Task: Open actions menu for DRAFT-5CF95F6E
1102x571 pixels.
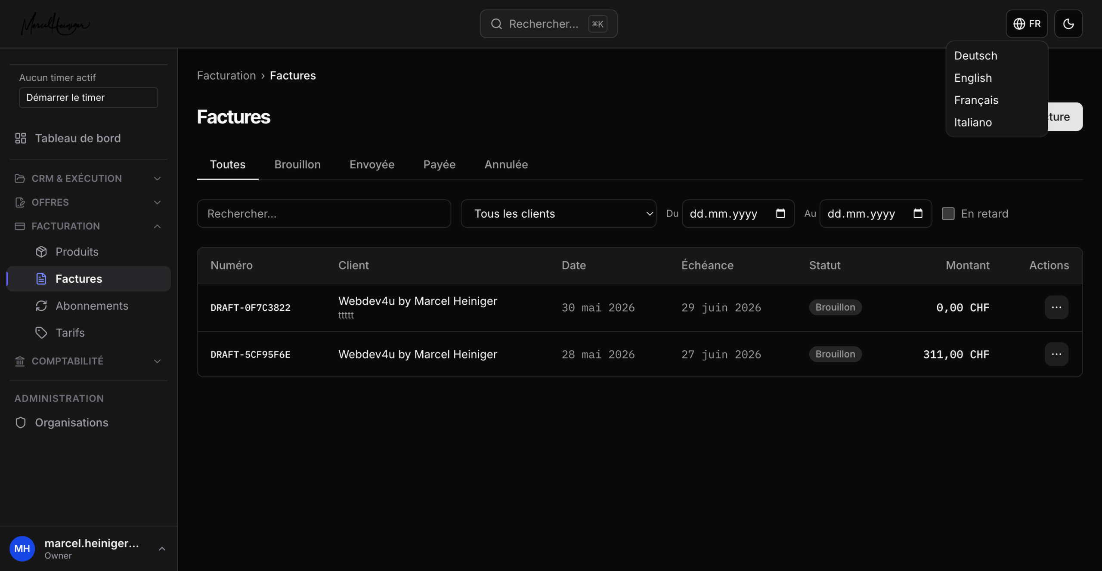Action: (x=1056, y=354)
